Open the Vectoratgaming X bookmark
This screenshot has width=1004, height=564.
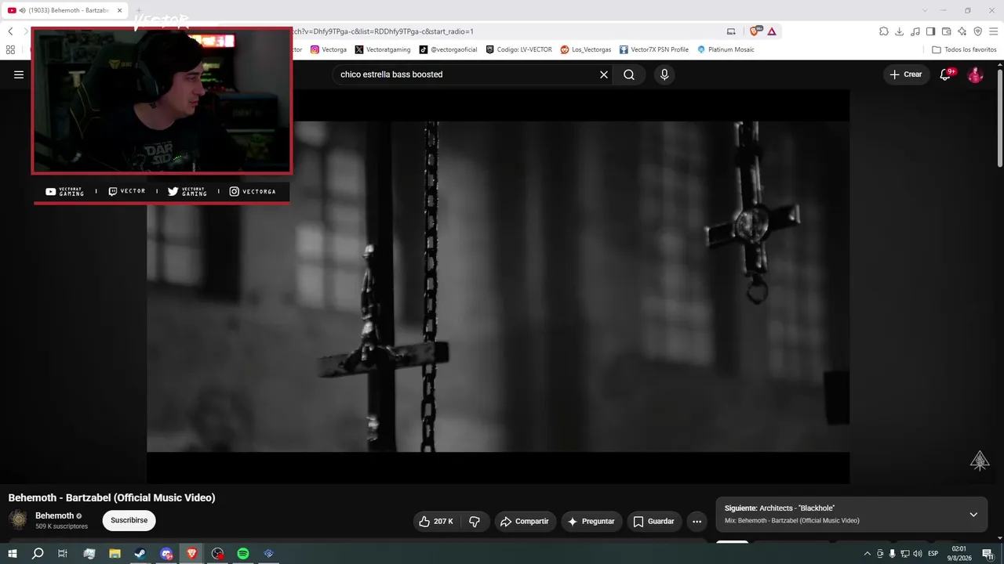click(383, 49)
